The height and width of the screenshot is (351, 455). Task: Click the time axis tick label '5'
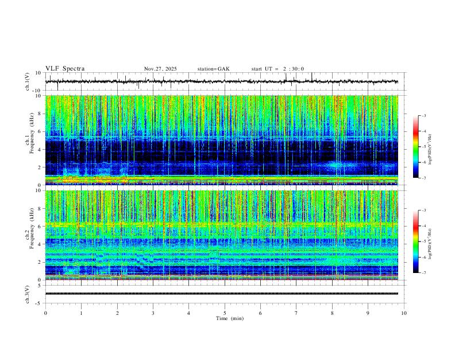click(225, 313)
